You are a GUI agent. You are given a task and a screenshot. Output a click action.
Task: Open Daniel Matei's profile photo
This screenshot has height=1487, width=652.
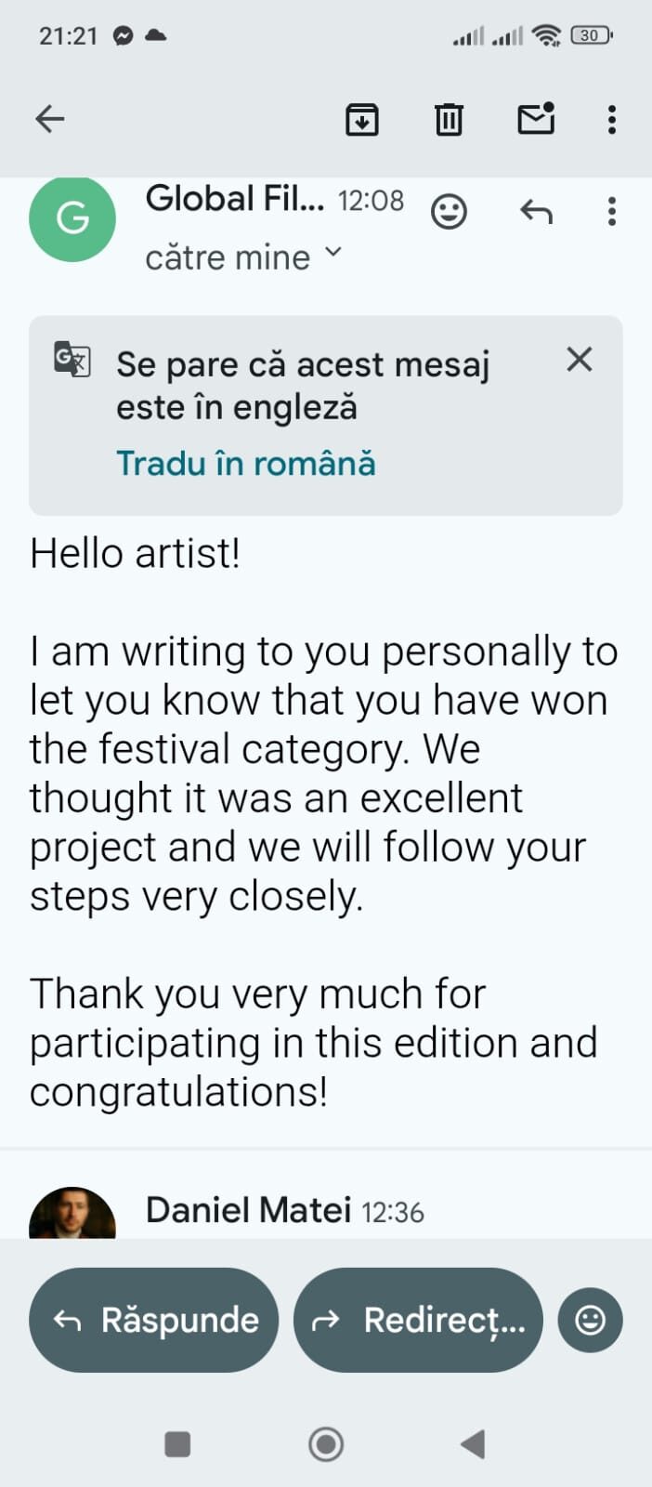[x=72, y=1213]
